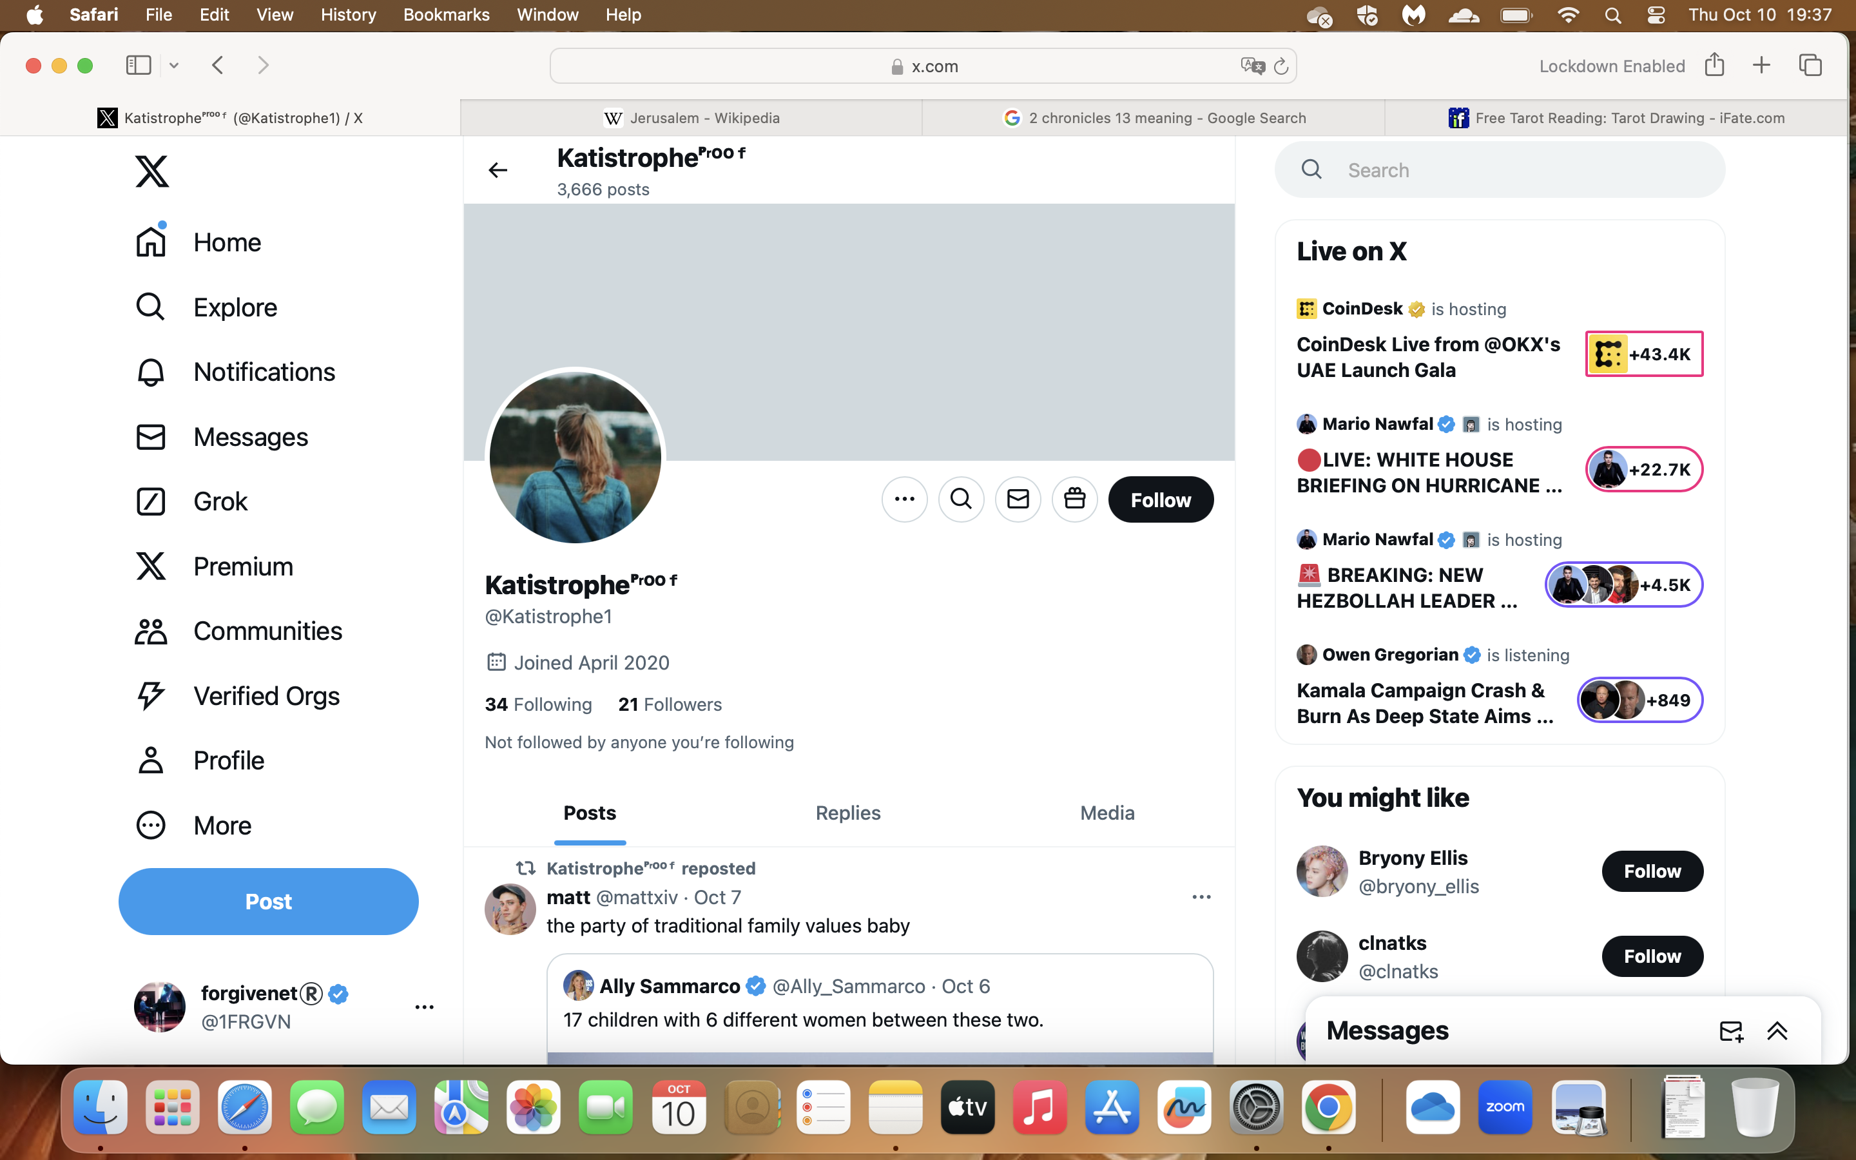Switch to the Free Tarot Reading iFate tab

(1616, 118)
